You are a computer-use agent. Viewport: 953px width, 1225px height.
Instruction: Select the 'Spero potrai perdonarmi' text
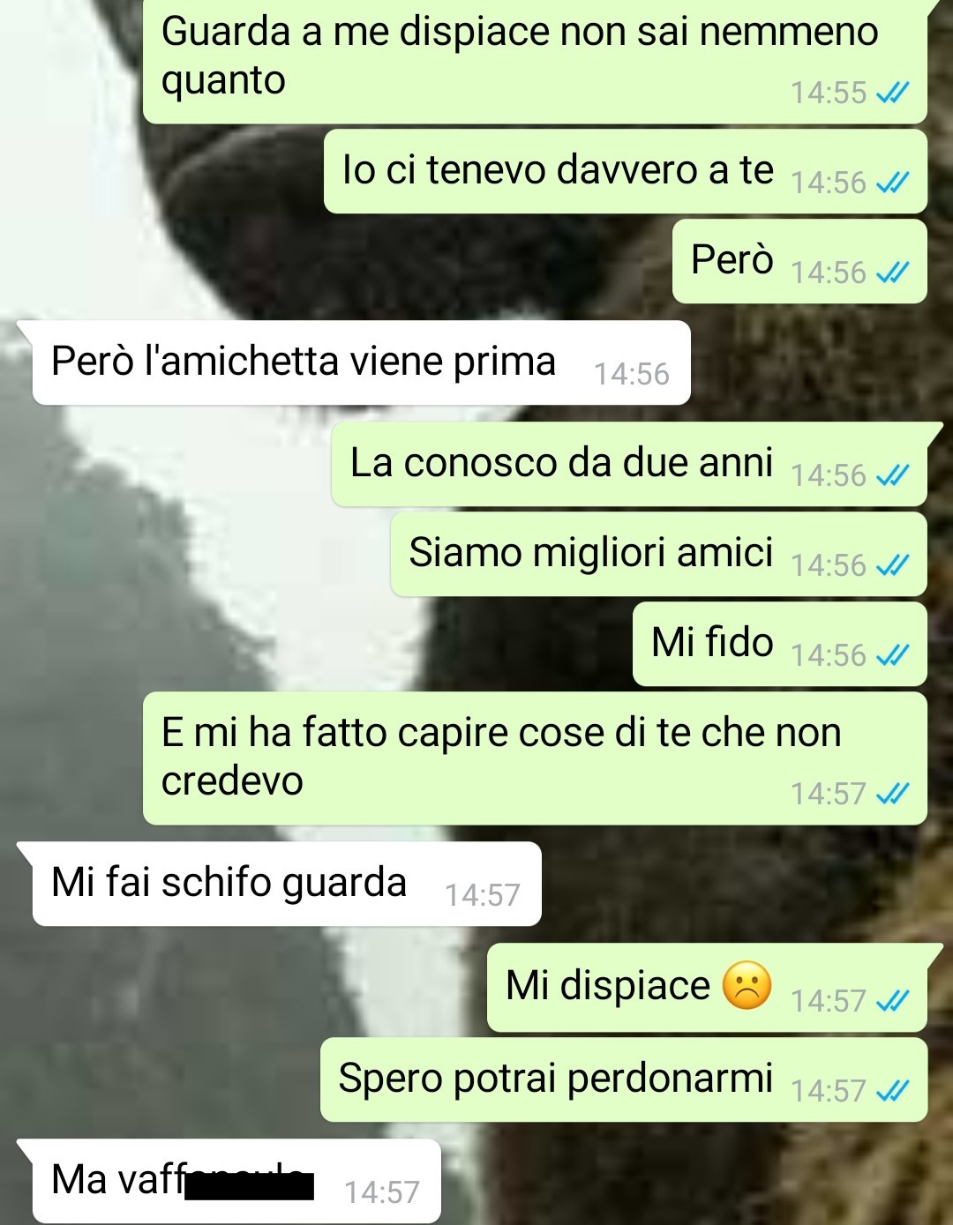tap(556, 1079)
